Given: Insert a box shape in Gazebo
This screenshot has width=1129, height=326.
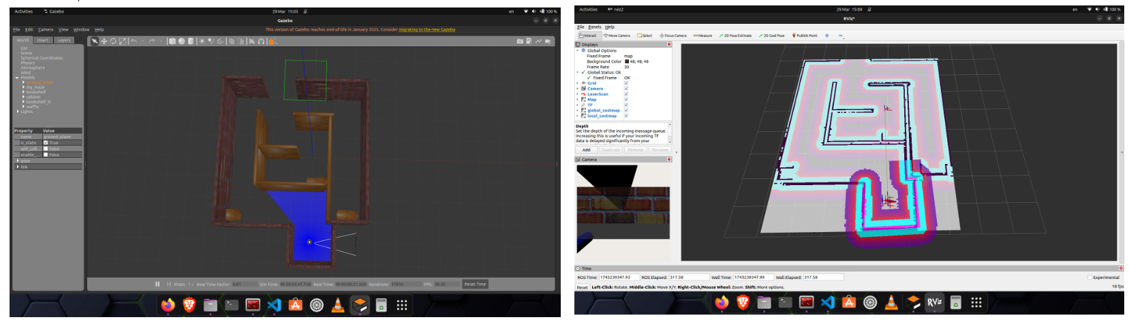Looking at the screenshot, I should click(172, 42).
